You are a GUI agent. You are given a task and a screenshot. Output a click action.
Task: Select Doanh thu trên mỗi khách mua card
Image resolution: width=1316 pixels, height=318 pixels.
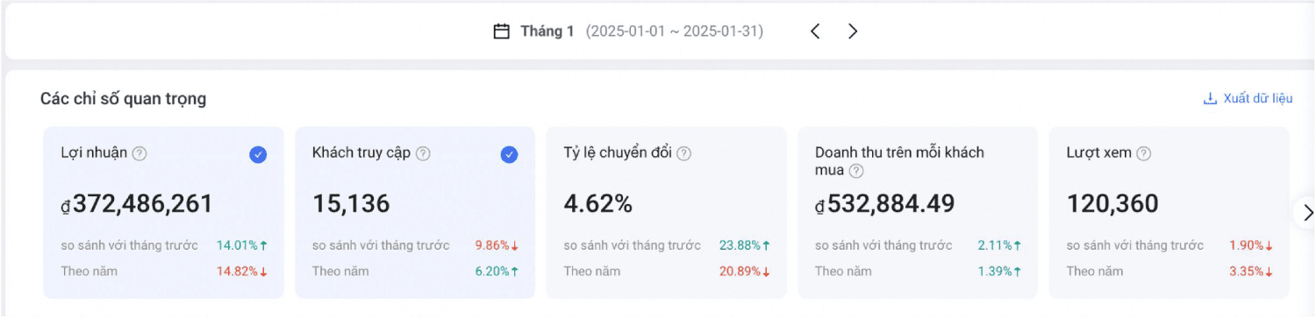(918, 213)
